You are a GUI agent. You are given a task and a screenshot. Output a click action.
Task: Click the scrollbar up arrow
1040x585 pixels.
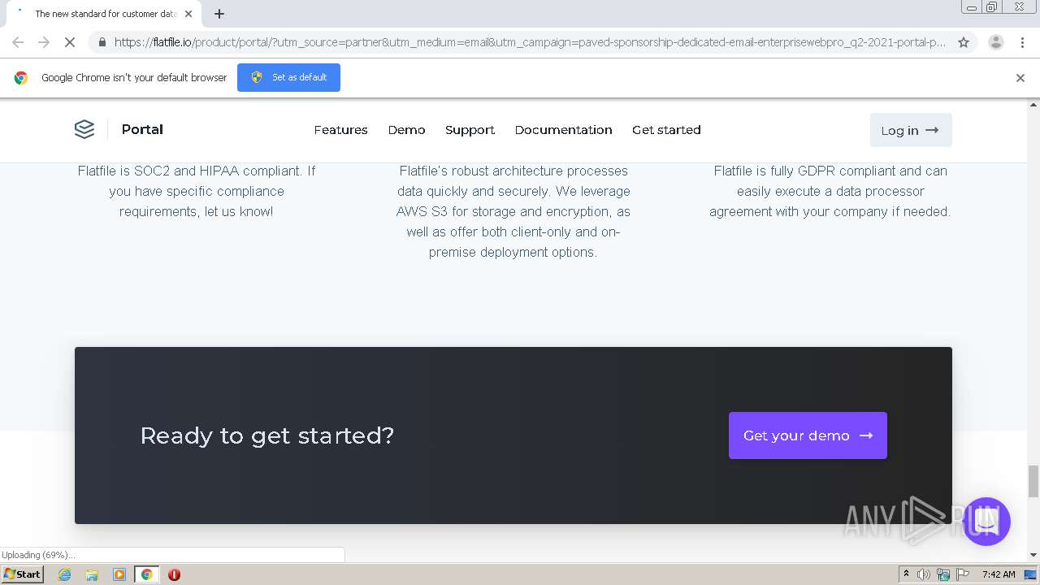1033,105
